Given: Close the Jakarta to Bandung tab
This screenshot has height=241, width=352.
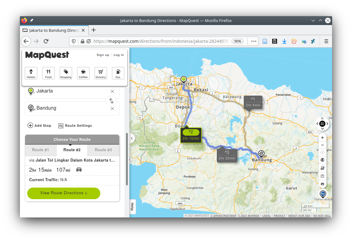Looking at the screenshot, I should (x=83, y=30).
